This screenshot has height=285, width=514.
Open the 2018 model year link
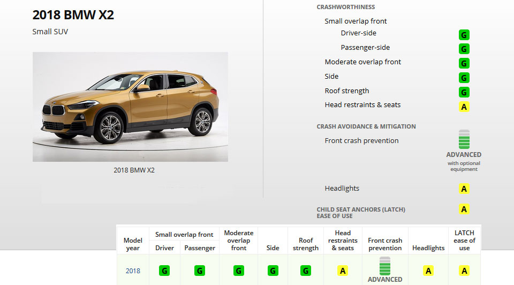(133, 271)
